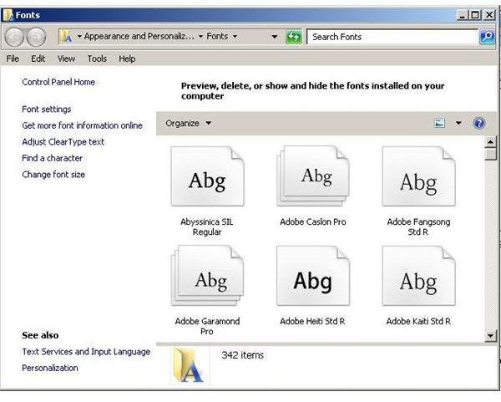Click the Change your view icon
Screen dimensions: 501x402
tap(440, 123)
